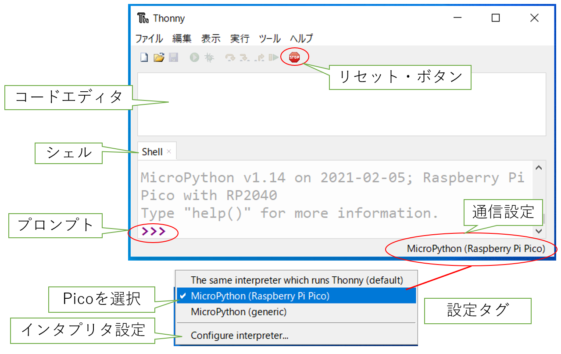Select checked MicroPython (Raspberry Pi Pico) menu entry
This screenshot has width=561, height=354.
pos(297,296)
